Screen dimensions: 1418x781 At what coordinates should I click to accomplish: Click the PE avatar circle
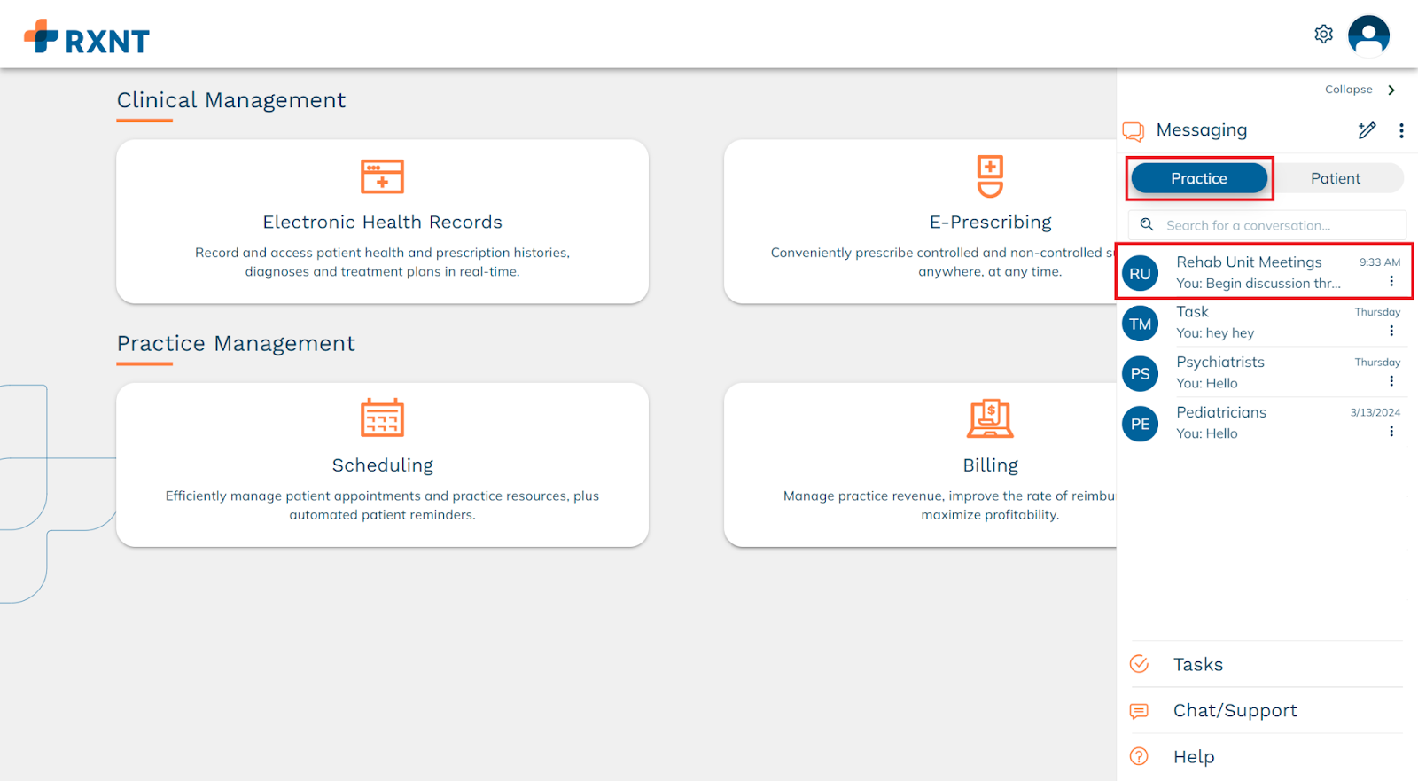click(x=1141, y=424)
